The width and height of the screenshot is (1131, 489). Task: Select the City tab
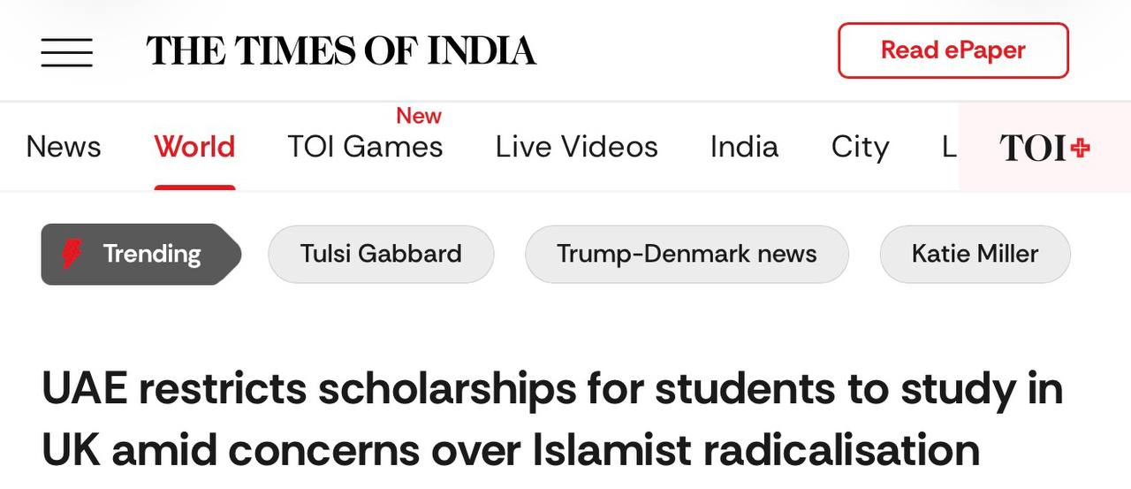click(859, 147)
